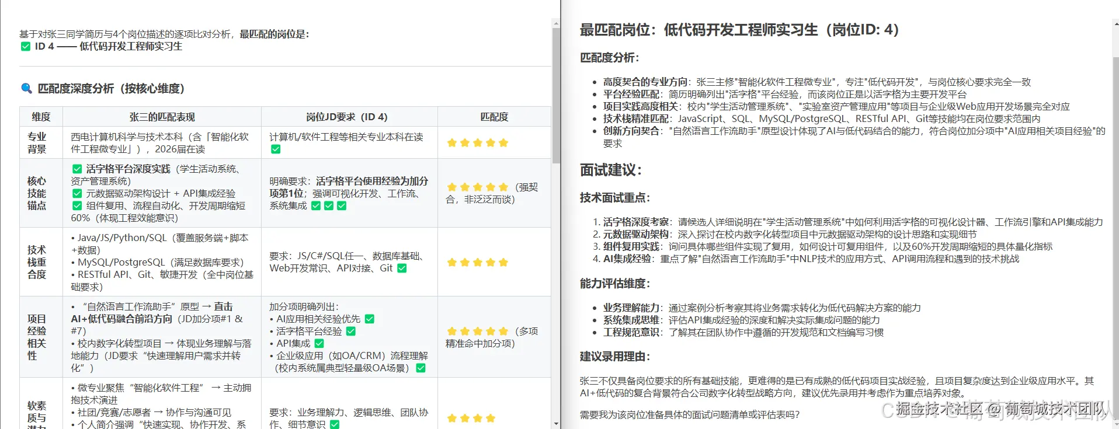
Task: Click the 工程规范意识 bullet
Action: pos(743,332)
